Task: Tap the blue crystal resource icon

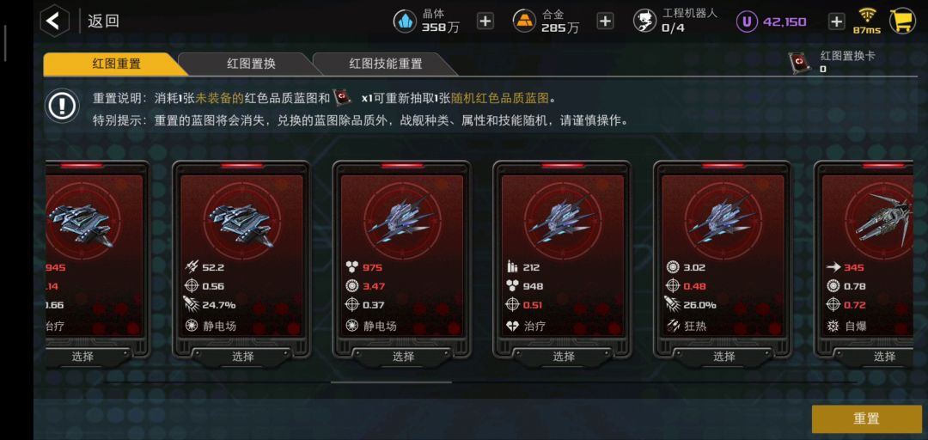Action: click(405, 21)
